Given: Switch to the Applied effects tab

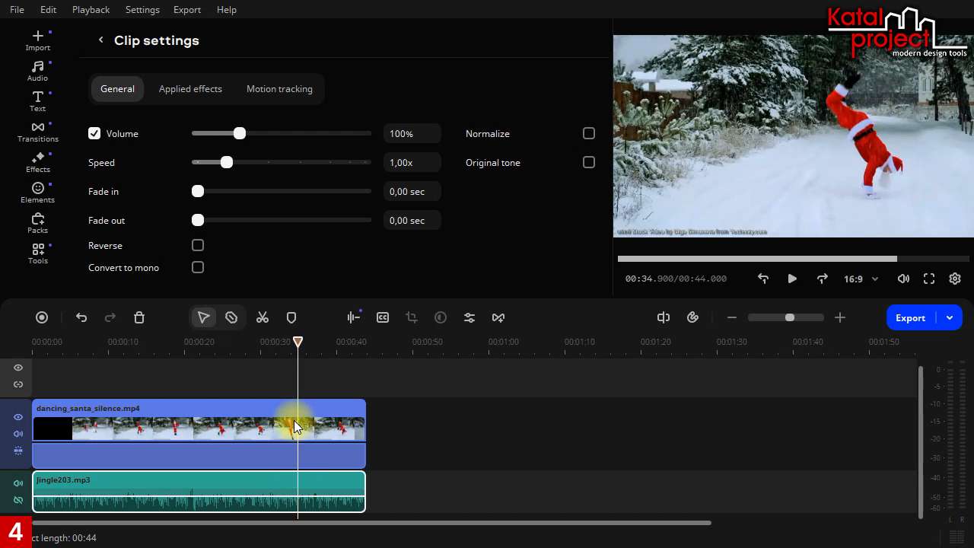Looking at the screenshot, I should tap(190, 89).
